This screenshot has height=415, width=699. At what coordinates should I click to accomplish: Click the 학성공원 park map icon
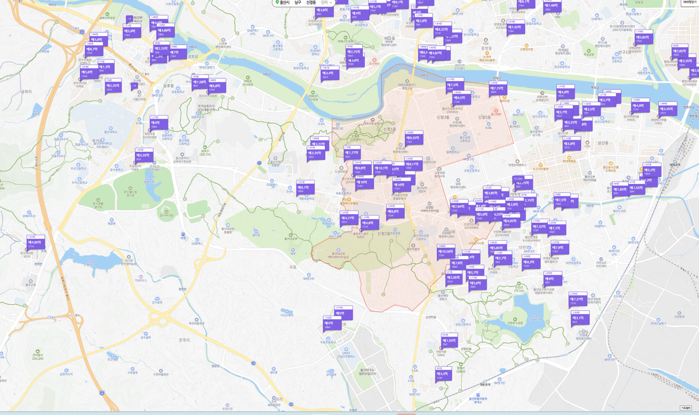point(588,51)
